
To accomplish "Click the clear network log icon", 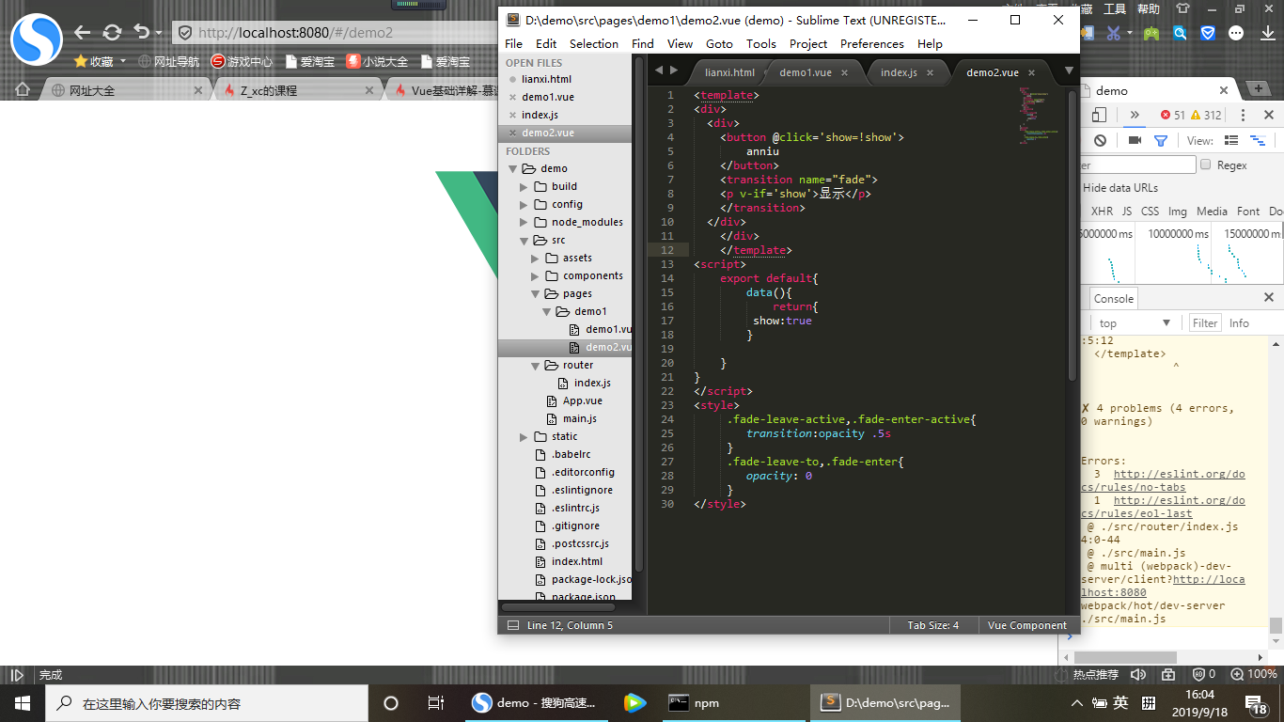I will [1101, 141].
